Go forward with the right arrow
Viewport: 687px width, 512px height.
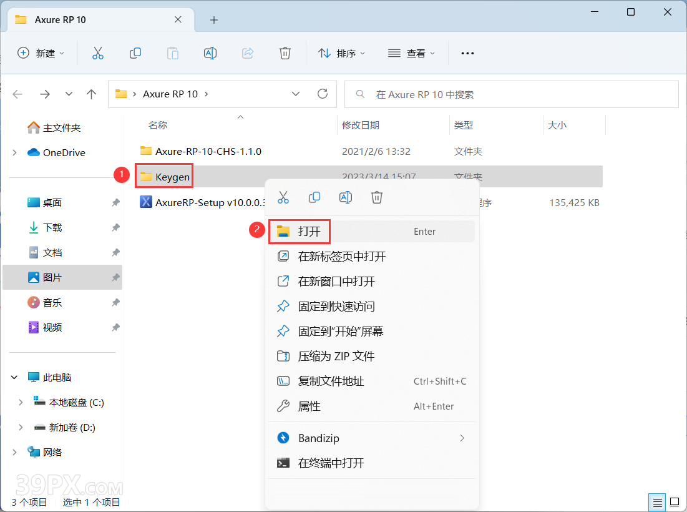45,94
